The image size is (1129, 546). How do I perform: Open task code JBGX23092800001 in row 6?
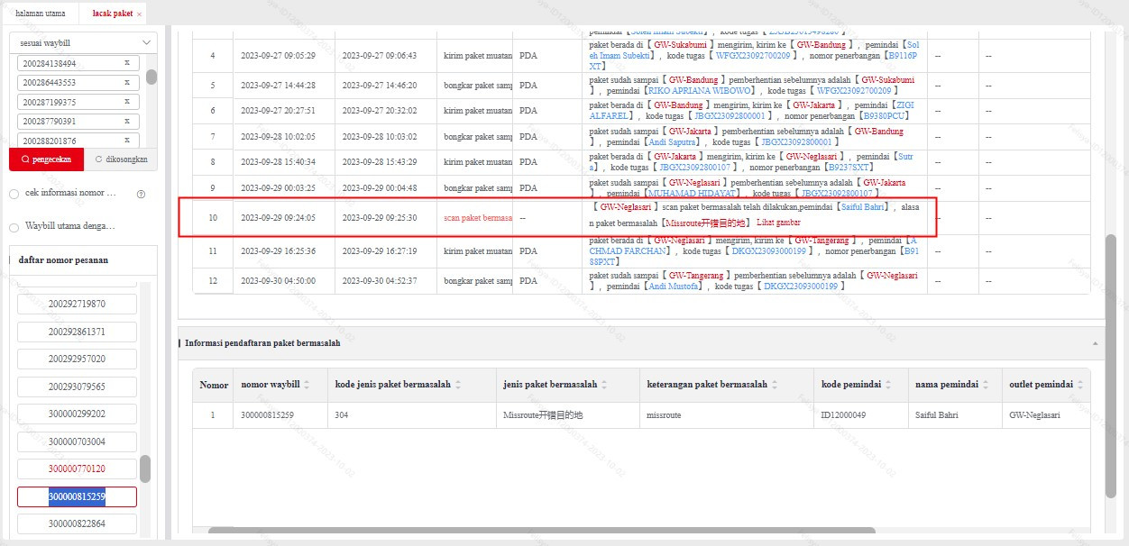(x=730, y=116)
